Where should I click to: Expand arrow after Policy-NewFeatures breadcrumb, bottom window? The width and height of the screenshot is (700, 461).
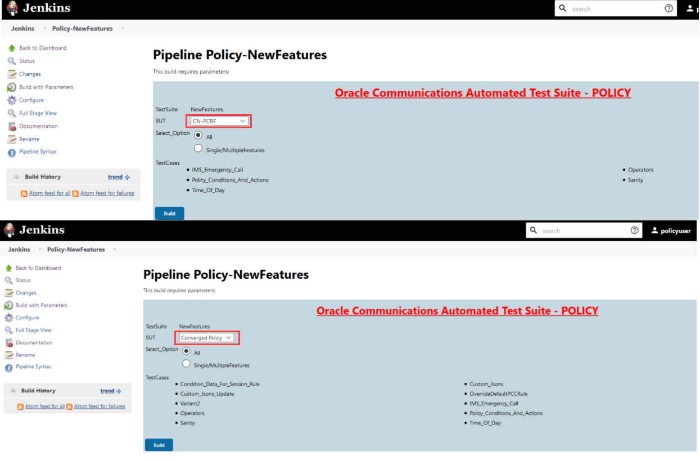[x=115, y=249]
